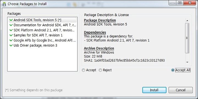Select Android SDK Tools, revision 5 package

pyautogui.click(x=43, y=20)
